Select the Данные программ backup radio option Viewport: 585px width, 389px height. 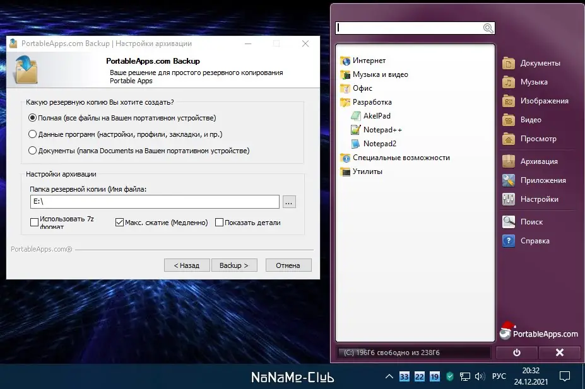pos(32,134)
